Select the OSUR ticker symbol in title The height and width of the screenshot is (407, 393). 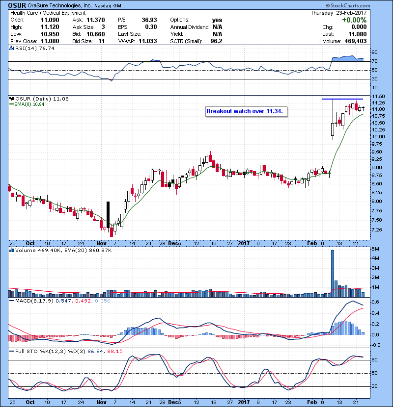coord(17,5)
